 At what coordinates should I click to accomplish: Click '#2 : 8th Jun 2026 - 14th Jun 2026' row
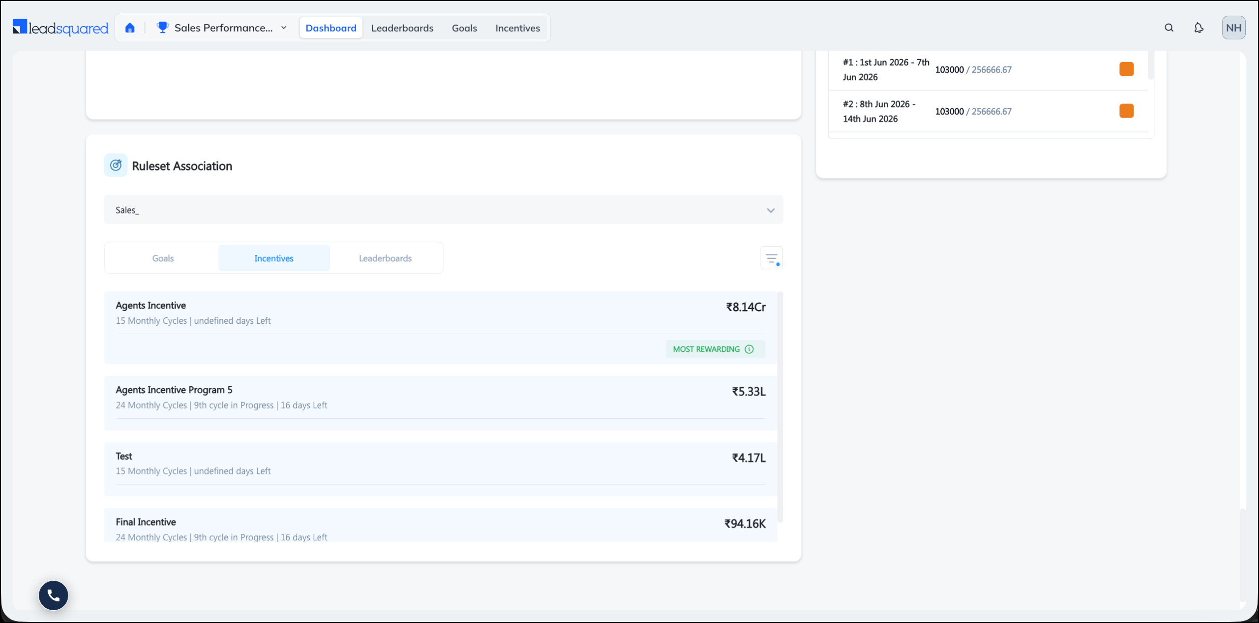point(988,112)
